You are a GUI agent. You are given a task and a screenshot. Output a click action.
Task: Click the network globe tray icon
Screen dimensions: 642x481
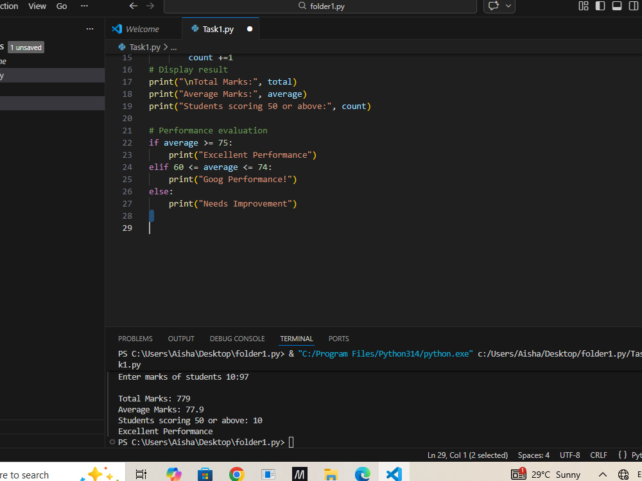coord(623,475)
